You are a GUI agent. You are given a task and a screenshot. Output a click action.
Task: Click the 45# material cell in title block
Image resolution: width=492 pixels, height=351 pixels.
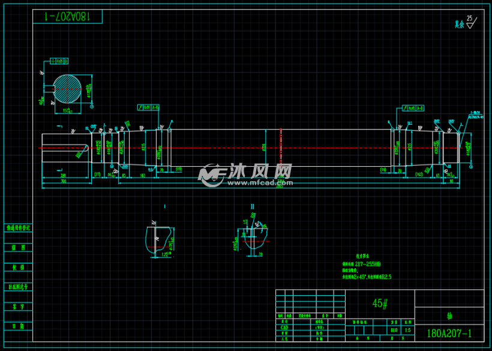click(x=380, y=304)
